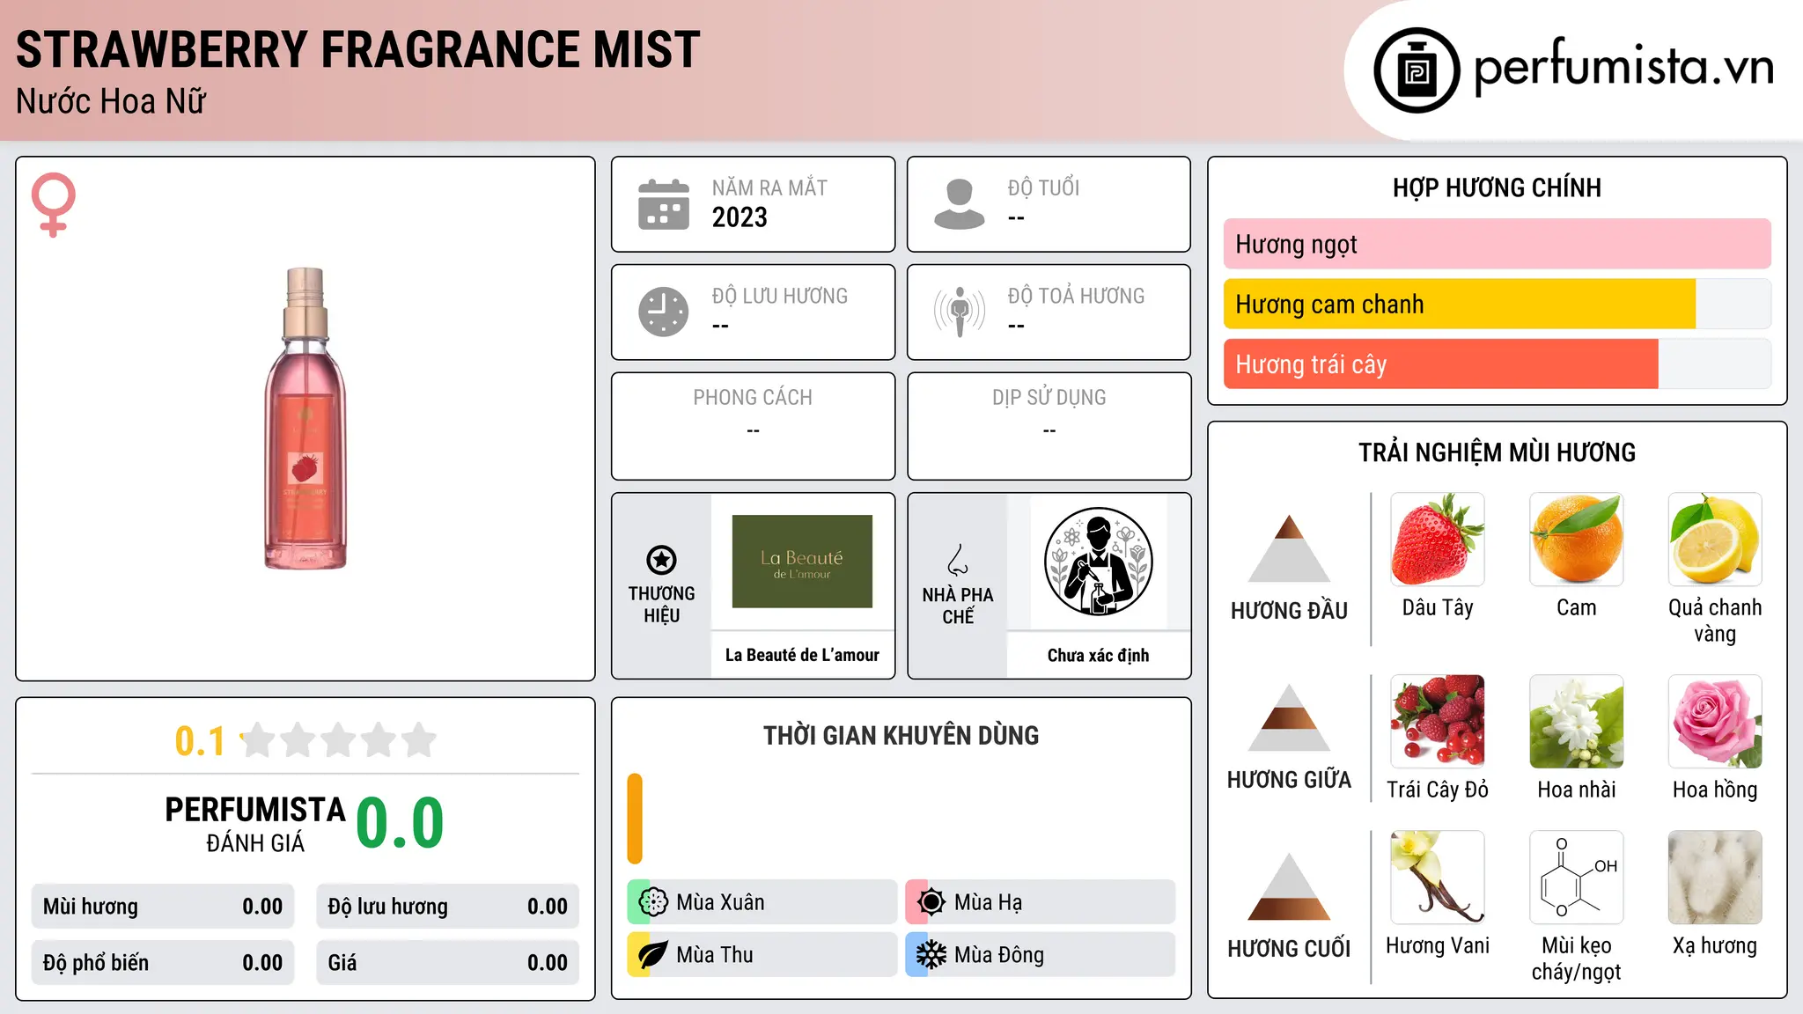Click the Mùa Xuân season button
The image size is (1803, 1014).
pos(762,902)
